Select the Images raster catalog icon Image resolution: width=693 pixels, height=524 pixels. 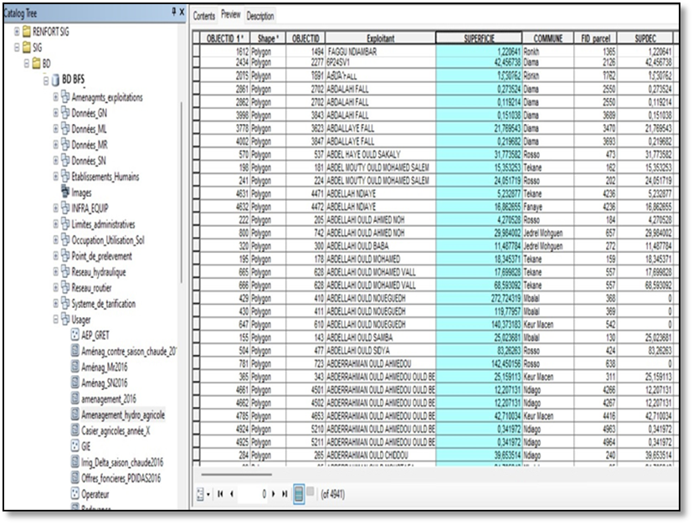[x=64, y=191]
